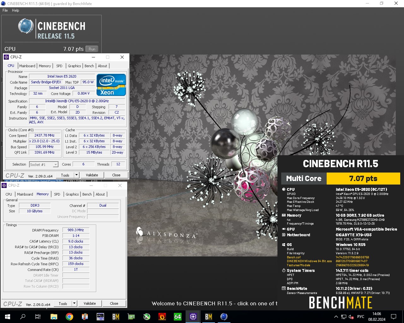Open Google Chrome from the taskbar
This screenshot has width=404, height=323.
69,316
